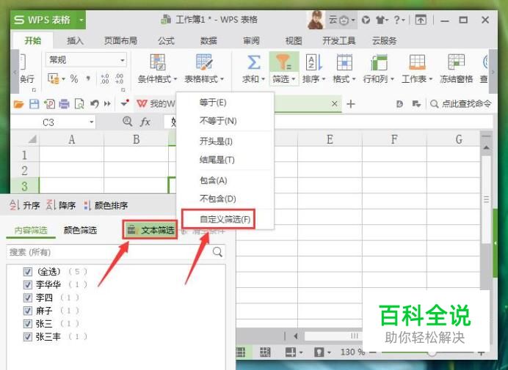508x370 pixels.
Task: Open the WPS 表格 application menu arrow
Action: click(81, 20)
